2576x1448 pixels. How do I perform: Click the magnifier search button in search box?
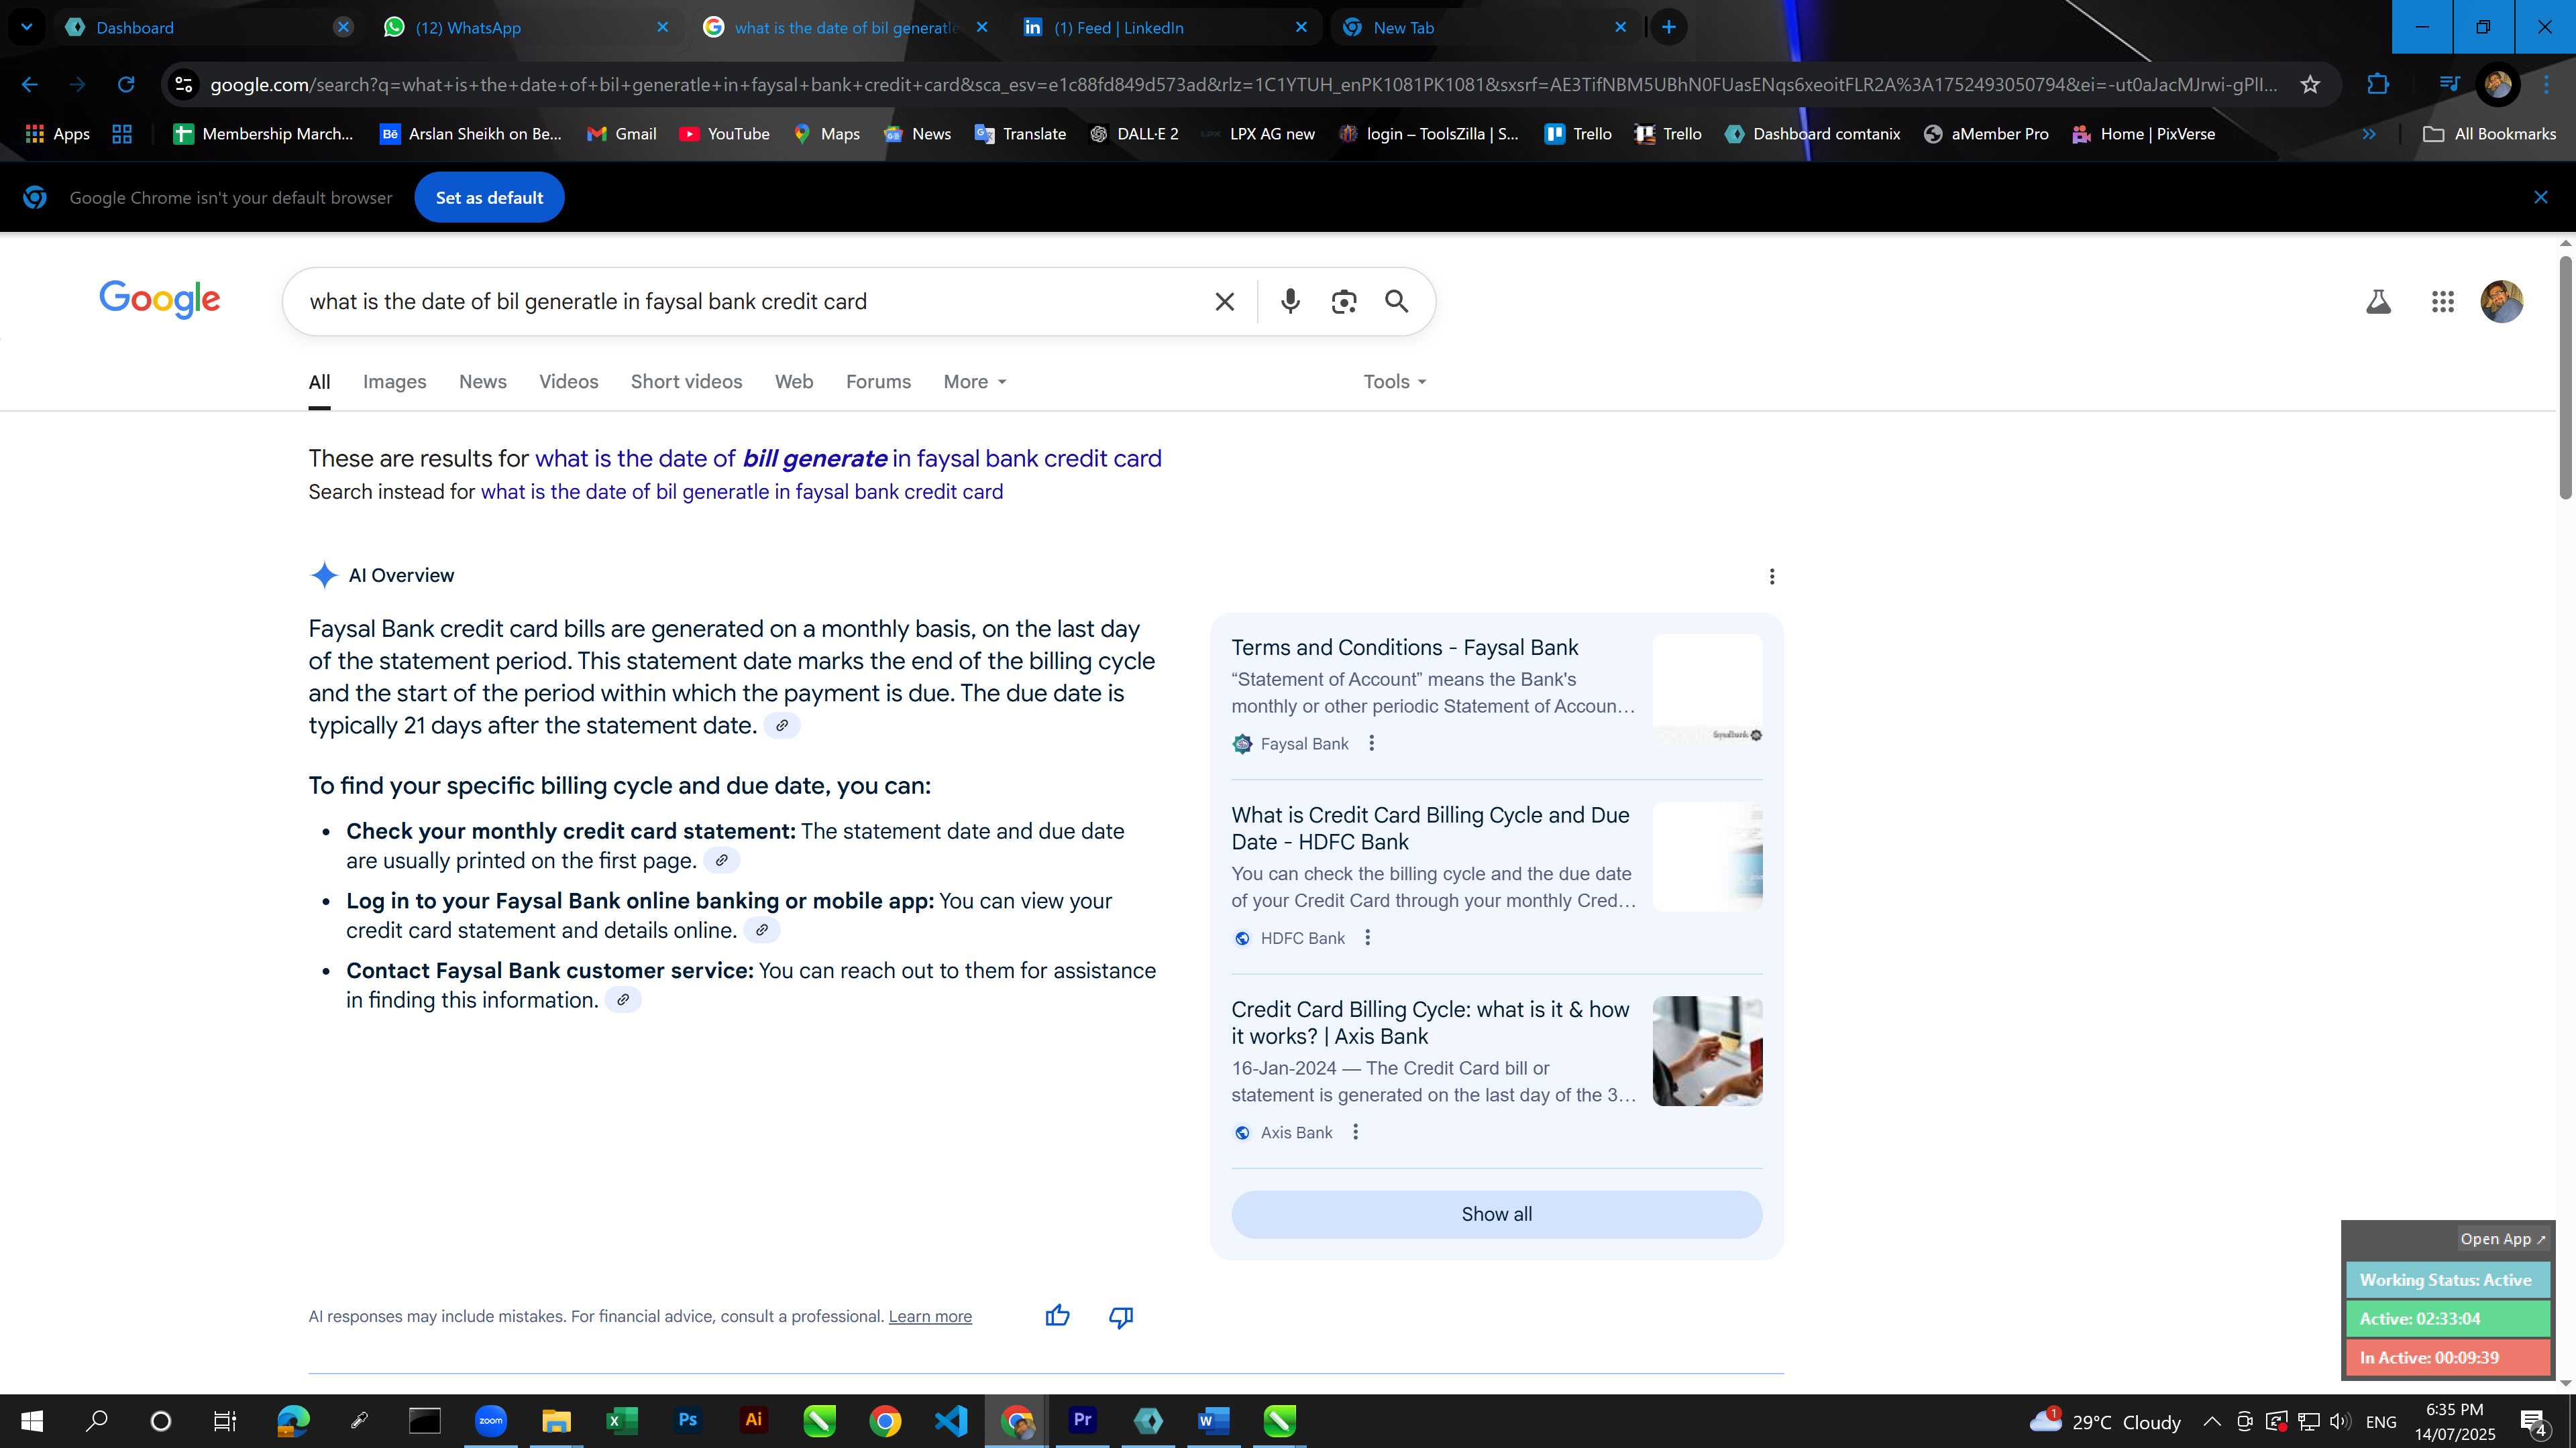[1397, 301]
